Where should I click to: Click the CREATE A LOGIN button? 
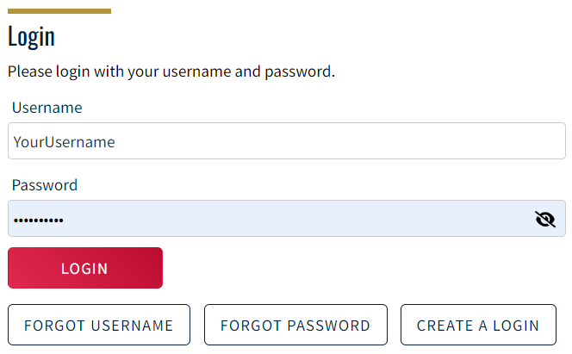click(x=478, y=325)
